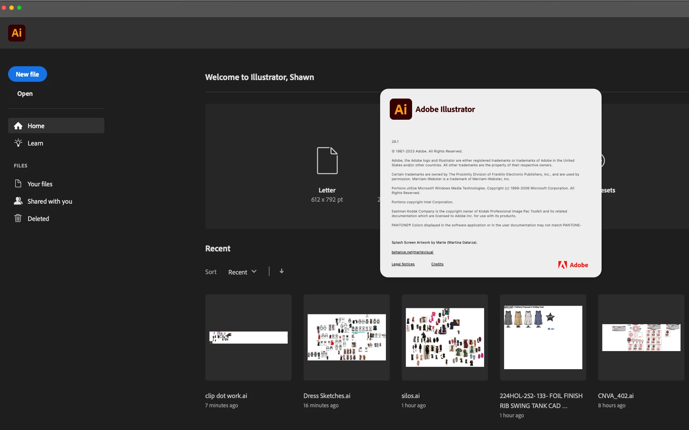Open the Deleted files section

39,219
